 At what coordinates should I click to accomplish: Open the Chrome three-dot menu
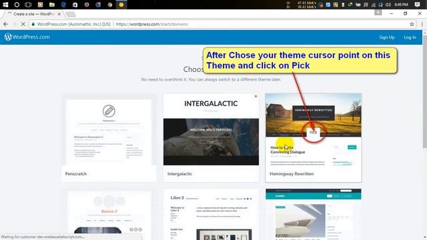422,24
